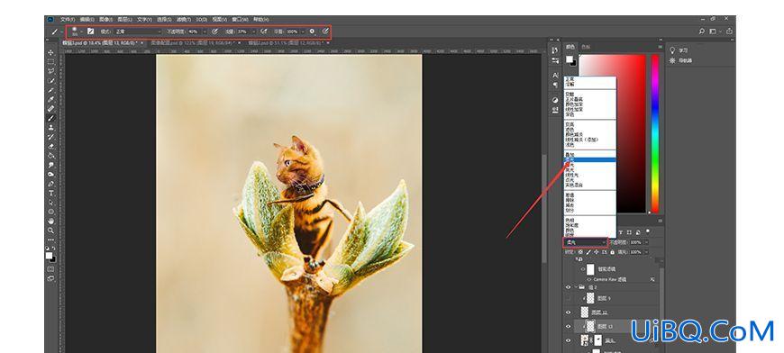Open the 图像 menu
Screen dimensions: 784x353
coord(105,20)
